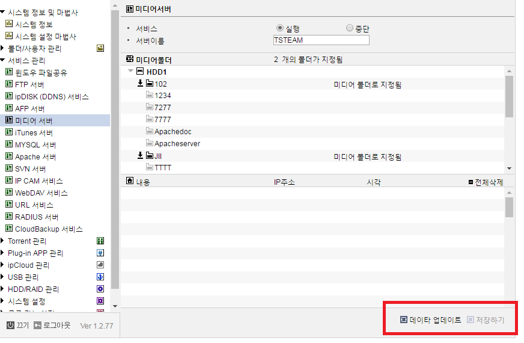Open the 시스템 정보 page
The width and height of the screenshot is (524, 343).
(34, 25)
